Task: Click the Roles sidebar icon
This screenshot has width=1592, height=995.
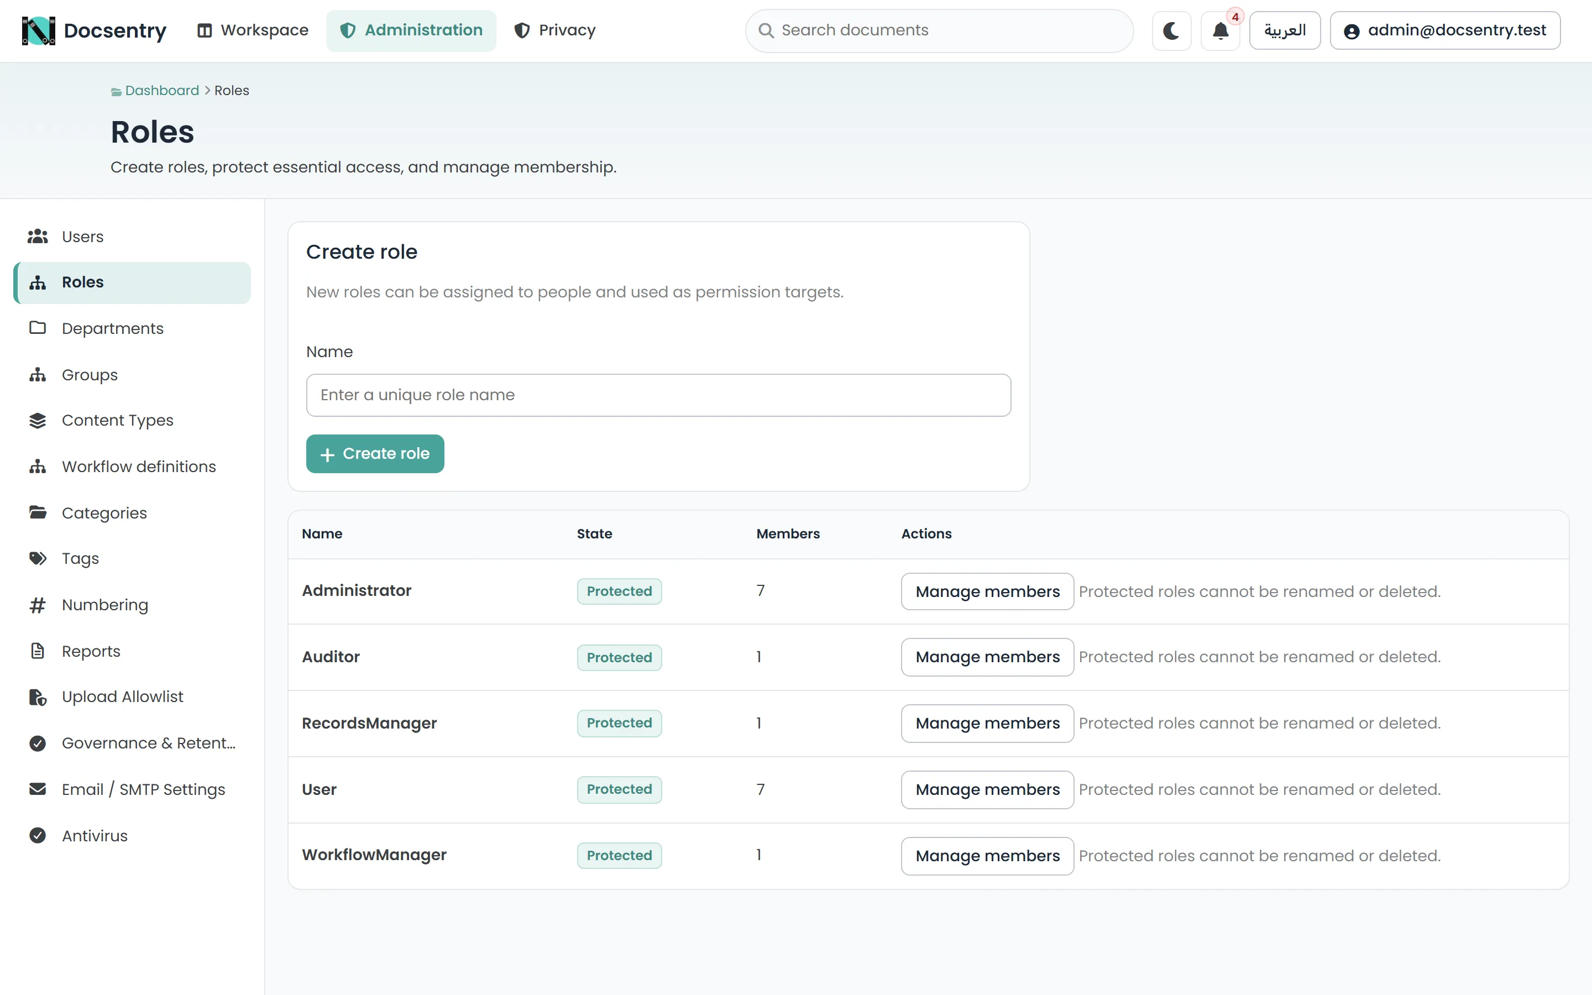Action: tap(38, 282)
